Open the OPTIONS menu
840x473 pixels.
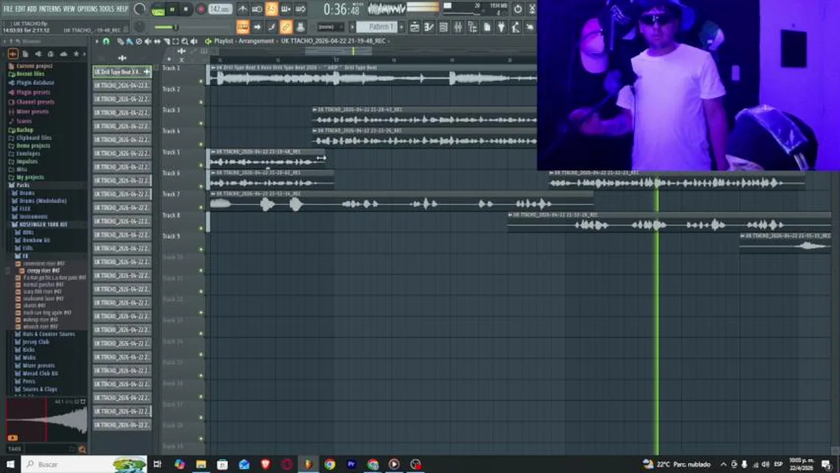(87, 9)
